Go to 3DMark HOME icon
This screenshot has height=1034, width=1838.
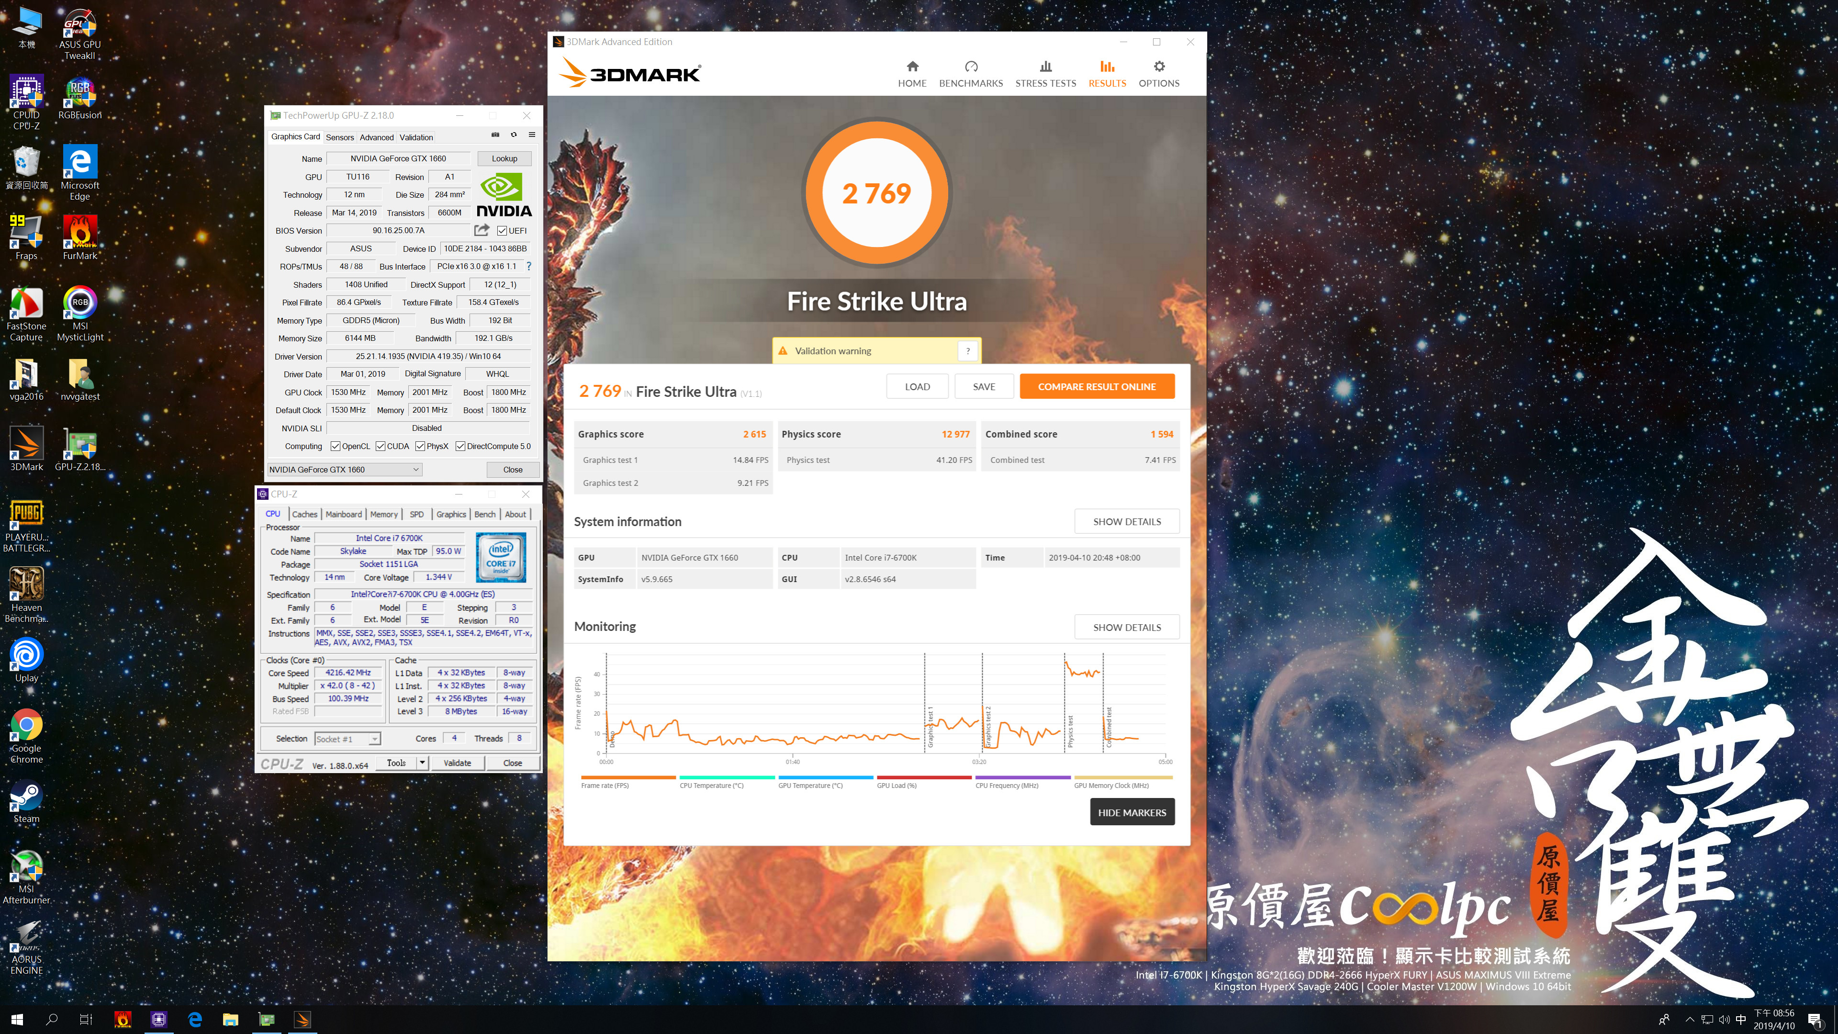[x=912, y=74]
